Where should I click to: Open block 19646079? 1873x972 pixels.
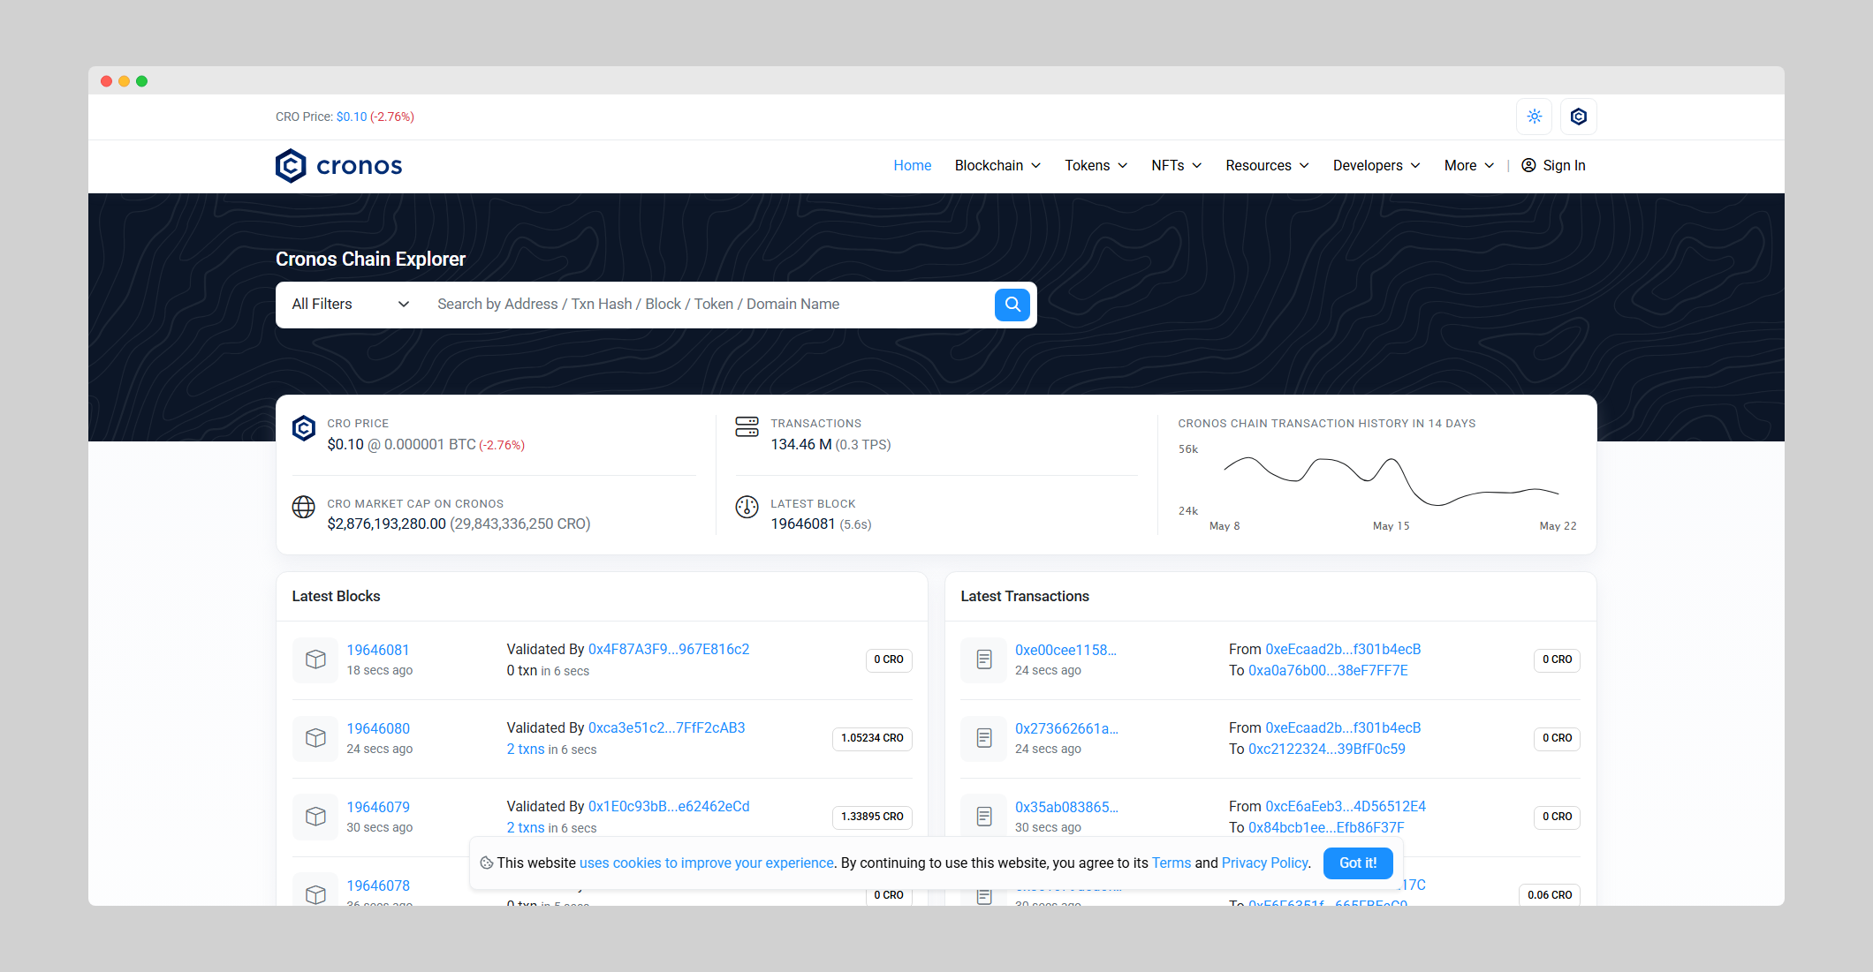[x=378, y=807]
